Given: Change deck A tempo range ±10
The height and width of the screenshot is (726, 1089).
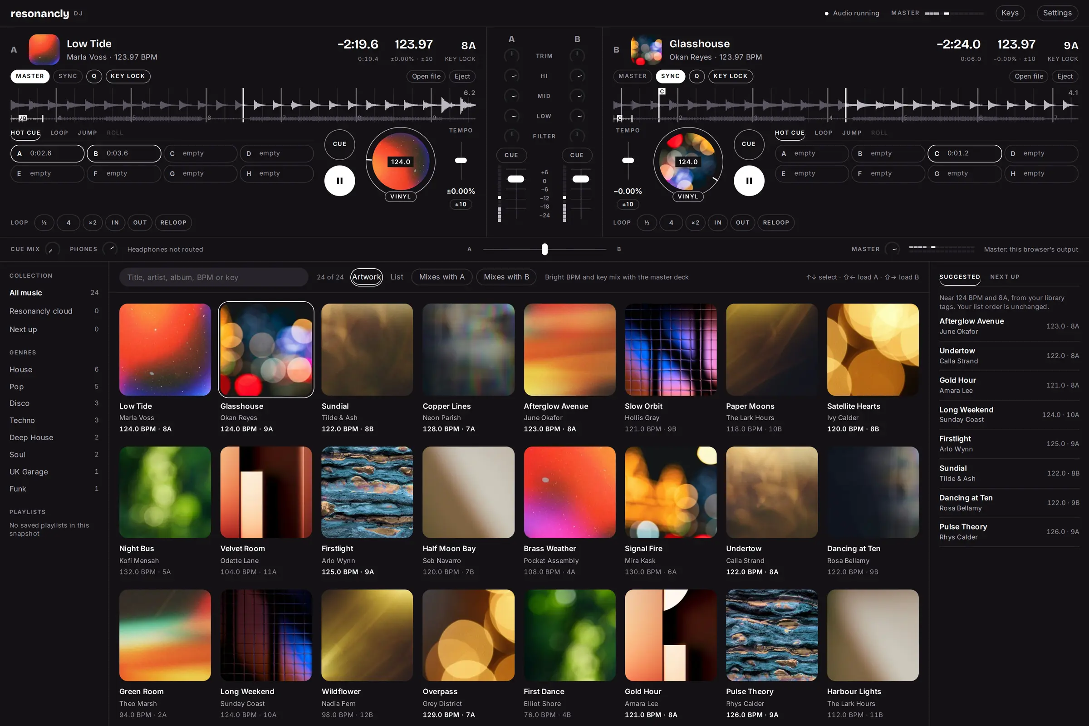Looking at the screenshot, I should click(x=461, y=204).
